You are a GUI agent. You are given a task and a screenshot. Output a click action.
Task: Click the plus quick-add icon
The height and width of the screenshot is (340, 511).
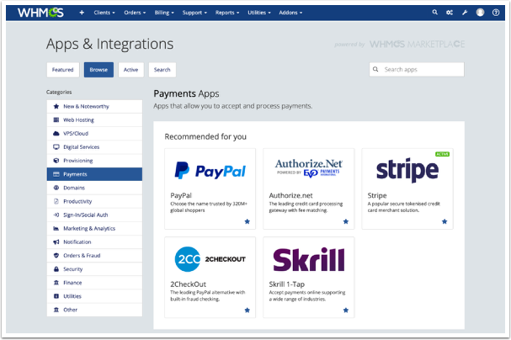coord(82,13)
